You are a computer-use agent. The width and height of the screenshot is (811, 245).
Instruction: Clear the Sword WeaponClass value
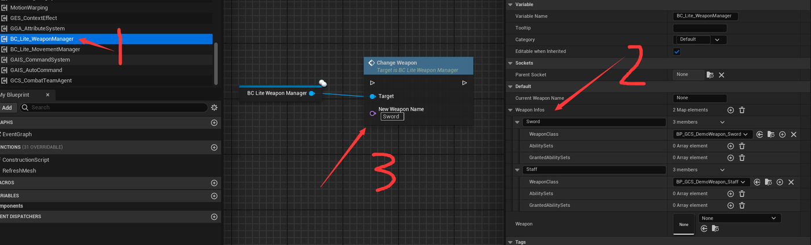click(794, 134)
